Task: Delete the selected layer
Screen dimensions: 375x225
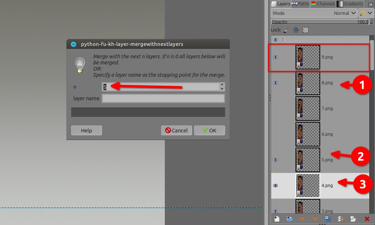Action: [x=367, y=219]
